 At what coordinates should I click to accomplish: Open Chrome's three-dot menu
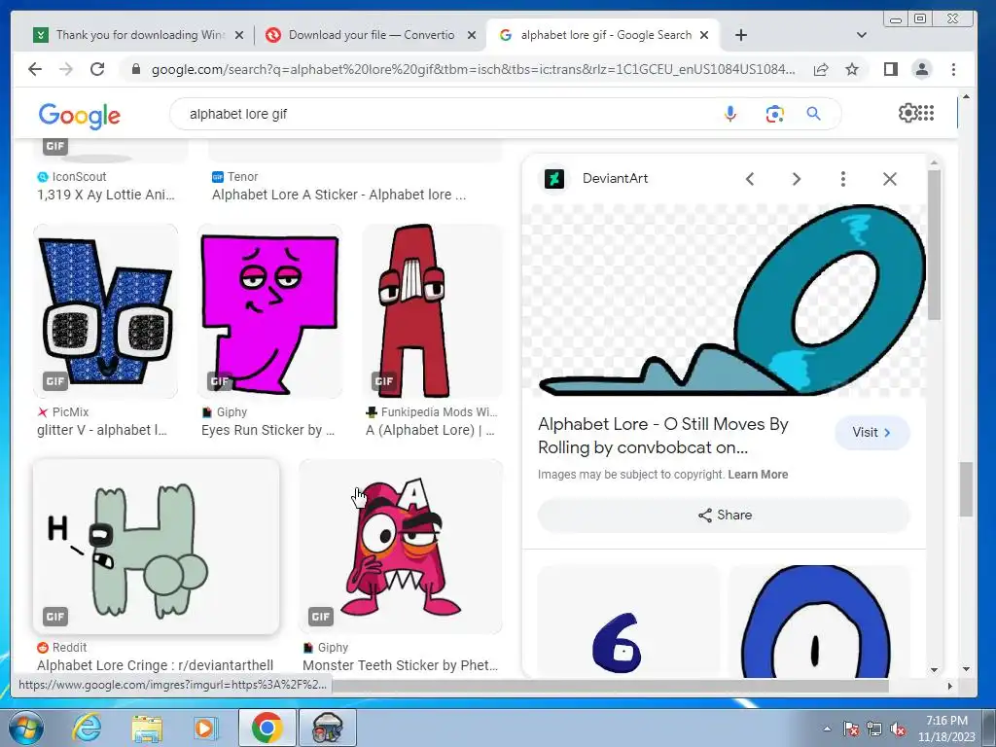point(953,69)
